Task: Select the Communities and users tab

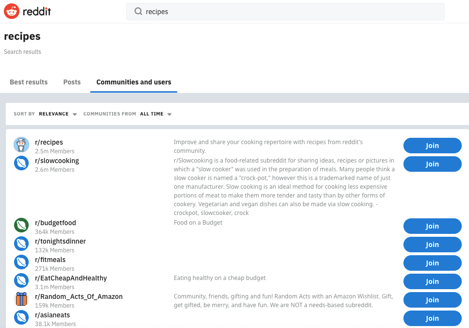Action: pos(134,82)
